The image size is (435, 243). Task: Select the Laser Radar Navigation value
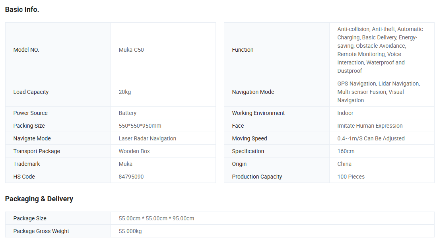point(147,138)
